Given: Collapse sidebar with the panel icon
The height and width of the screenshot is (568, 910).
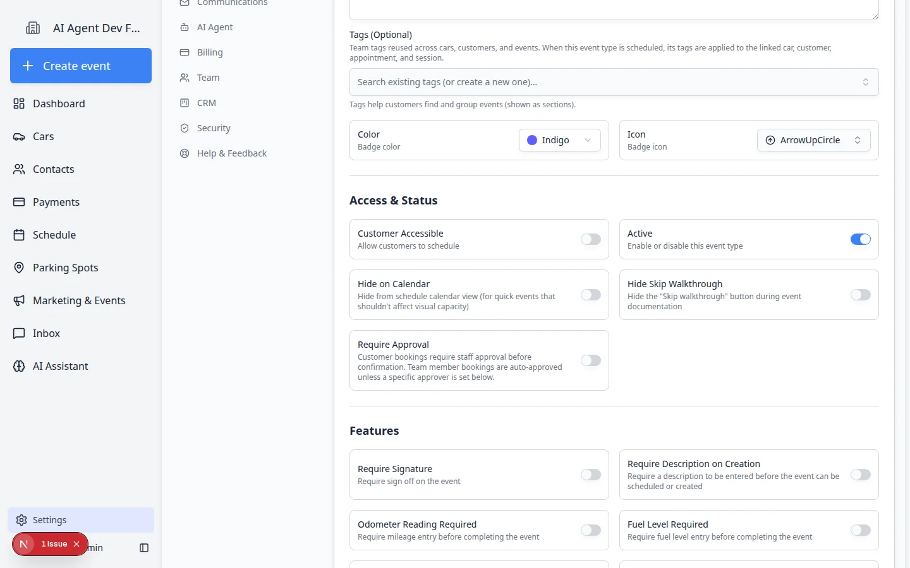Looking at the screenshot, I should coord(144,548).
